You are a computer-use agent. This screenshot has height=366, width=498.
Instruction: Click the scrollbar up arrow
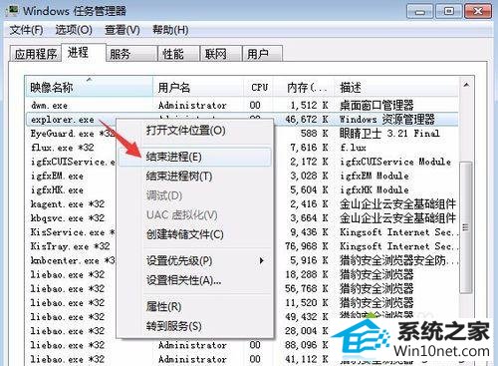[x=466, y=85]
